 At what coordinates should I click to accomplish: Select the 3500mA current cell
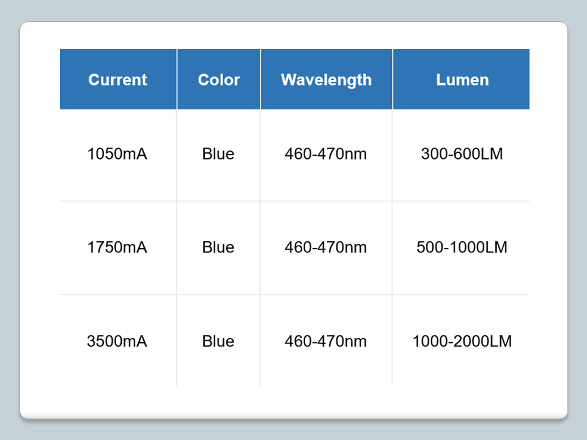pyautogui.click(x=117, y=341)
